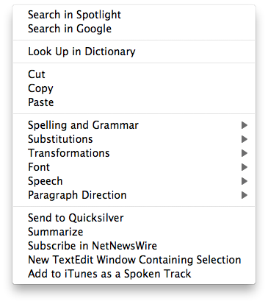Image resolution: width=268 pixels, height=304 pixels.
Task: Expand the Transformations submenu arrow
Action: pos(245,153)
